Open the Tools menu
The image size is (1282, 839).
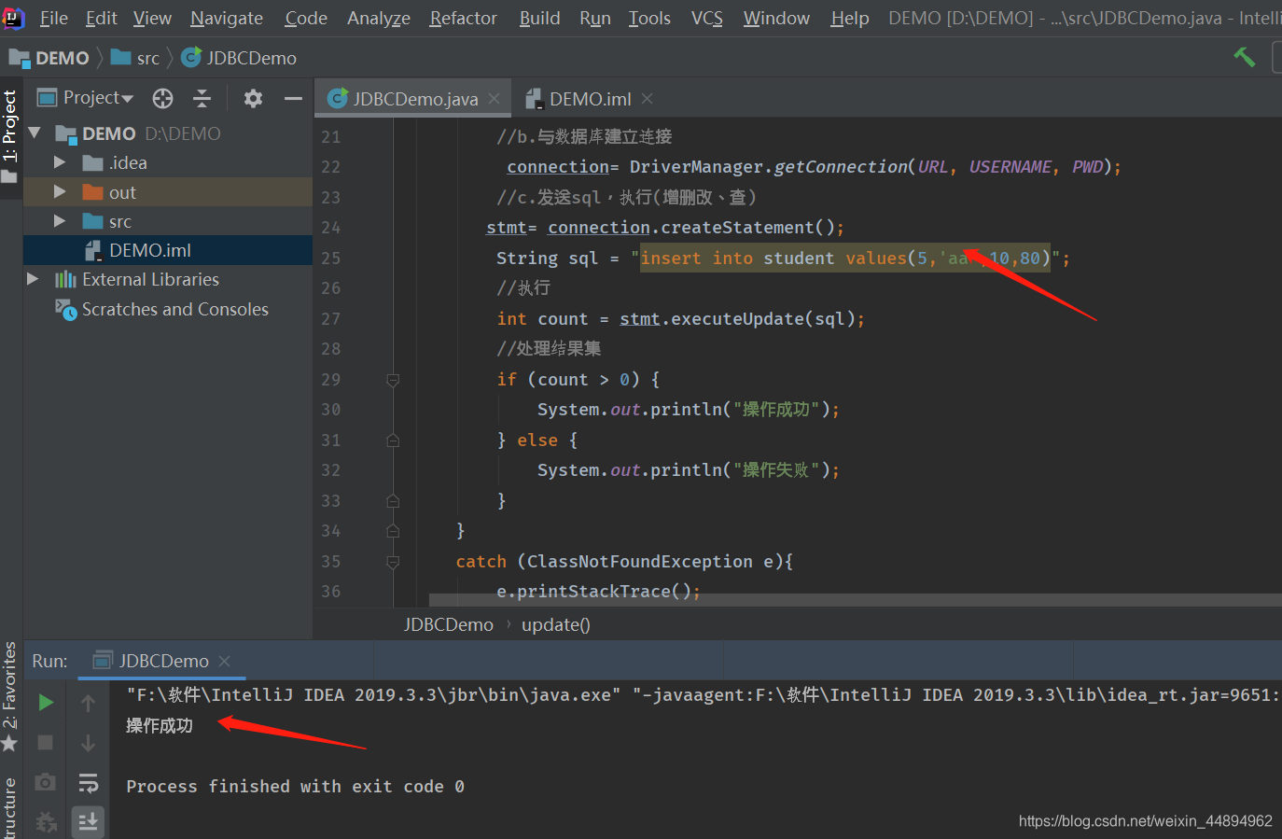click(x=649, y=18)
